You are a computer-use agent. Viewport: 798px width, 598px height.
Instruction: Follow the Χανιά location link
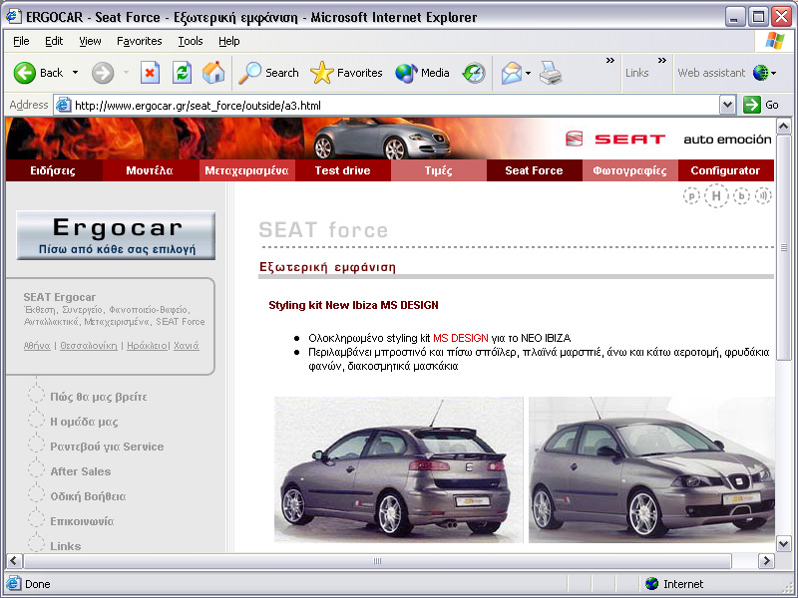pos(187,346)
